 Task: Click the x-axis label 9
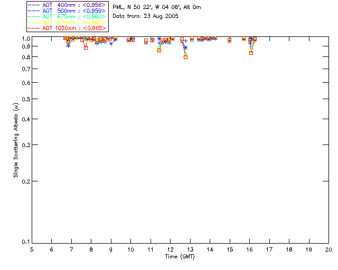(111, 249)
